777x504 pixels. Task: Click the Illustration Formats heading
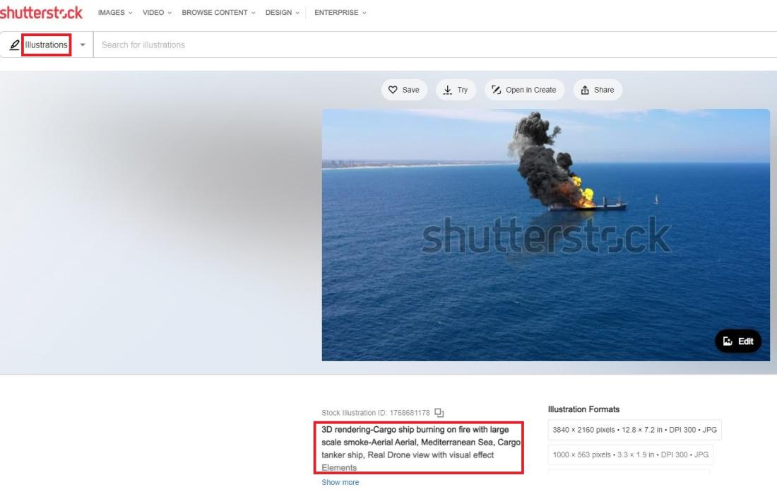pyautogui.click(x=583, y=409)
